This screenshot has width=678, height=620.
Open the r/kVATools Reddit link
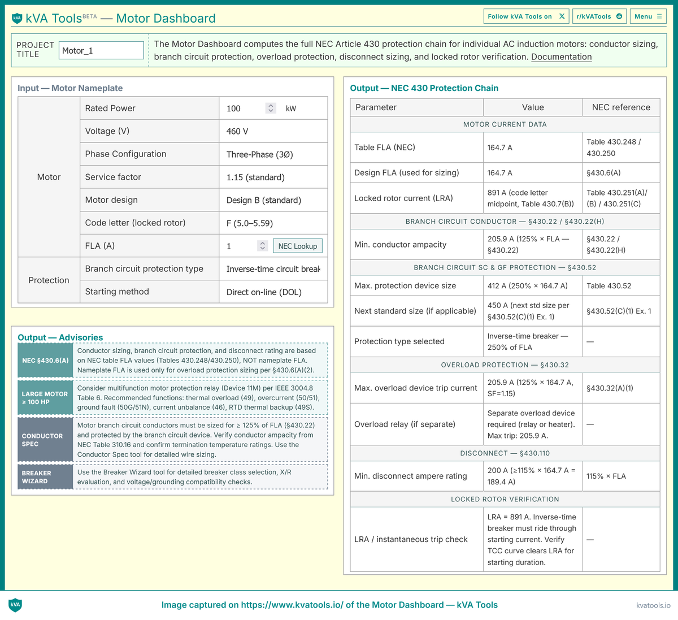coord(599,16)
